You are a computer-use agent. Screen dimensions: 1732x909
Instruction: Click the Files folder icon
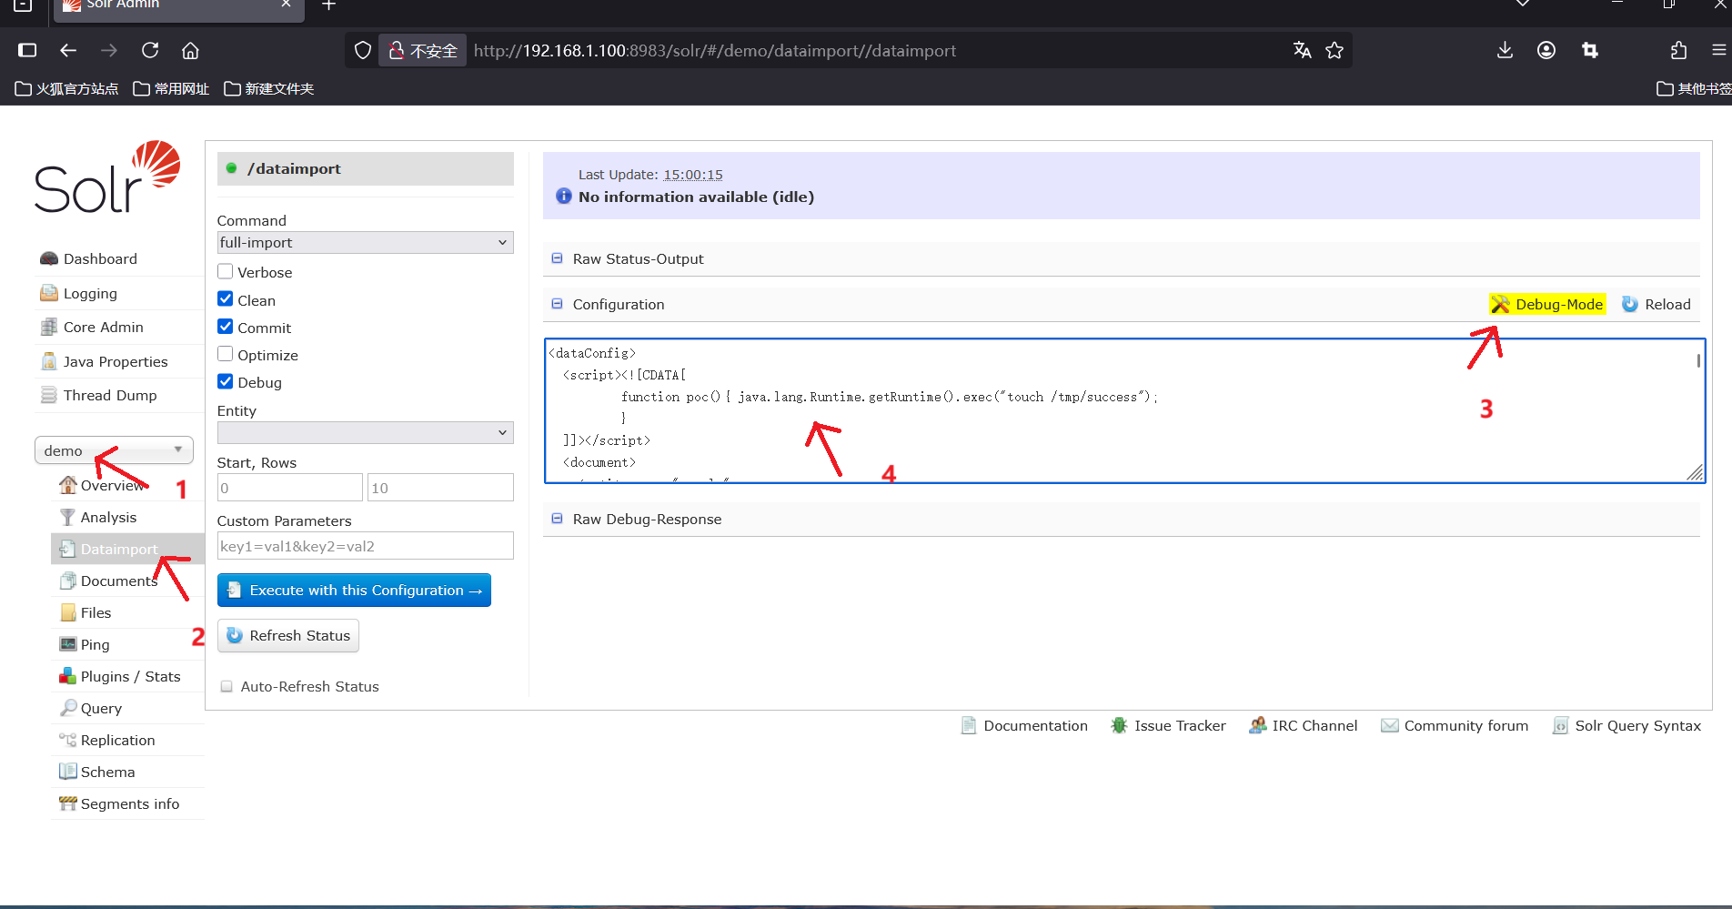coord(68,612)
